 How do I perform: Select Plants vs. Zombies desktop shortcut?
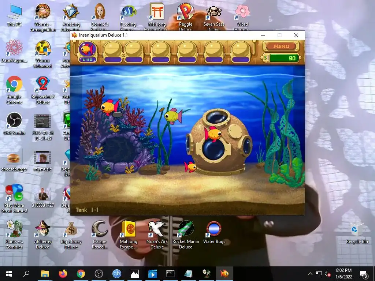tap(14, 235)
